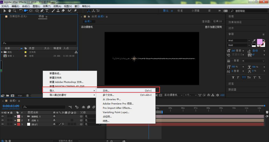Select the Pen tool
Viewport: 269px width, 142px height.
click(42, 11)
